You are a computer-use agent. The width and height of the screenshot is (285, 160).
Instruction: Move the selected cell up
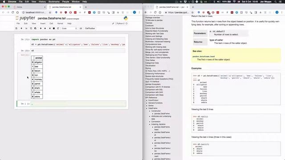pos(41,28)
